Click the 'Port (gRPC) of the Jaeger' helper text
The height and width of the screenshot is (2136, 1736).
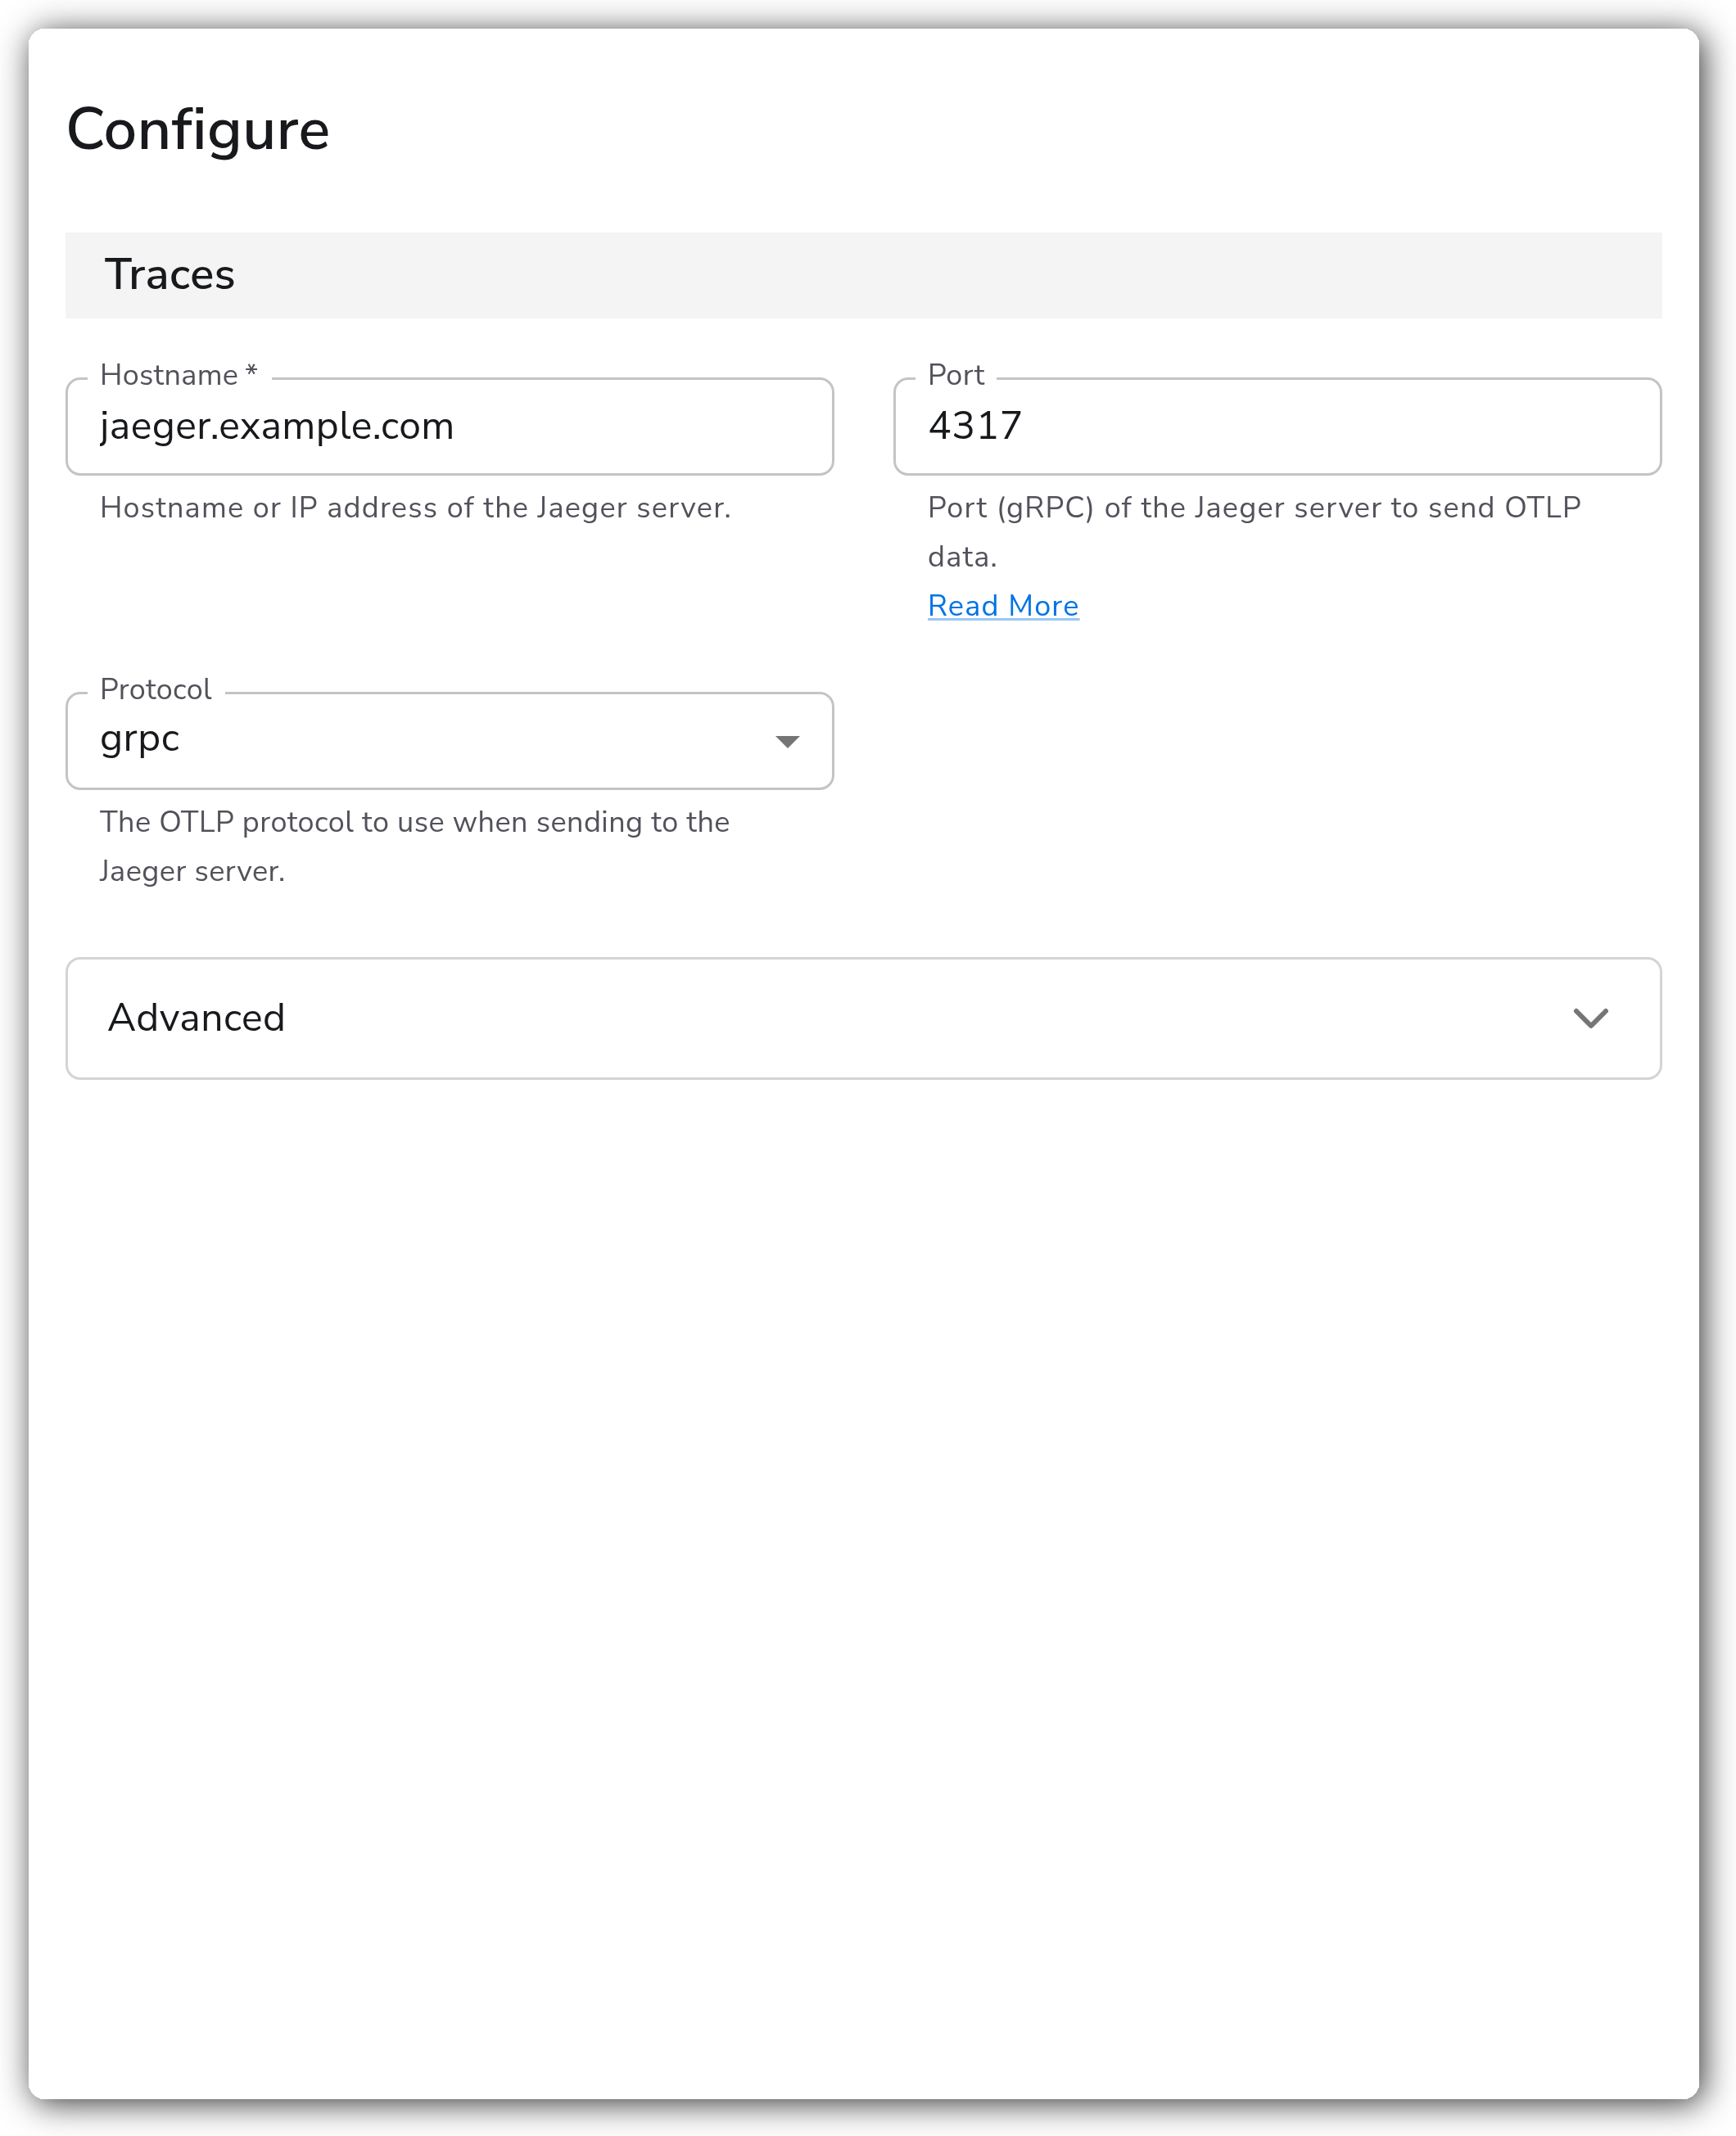coord(1254,532)
